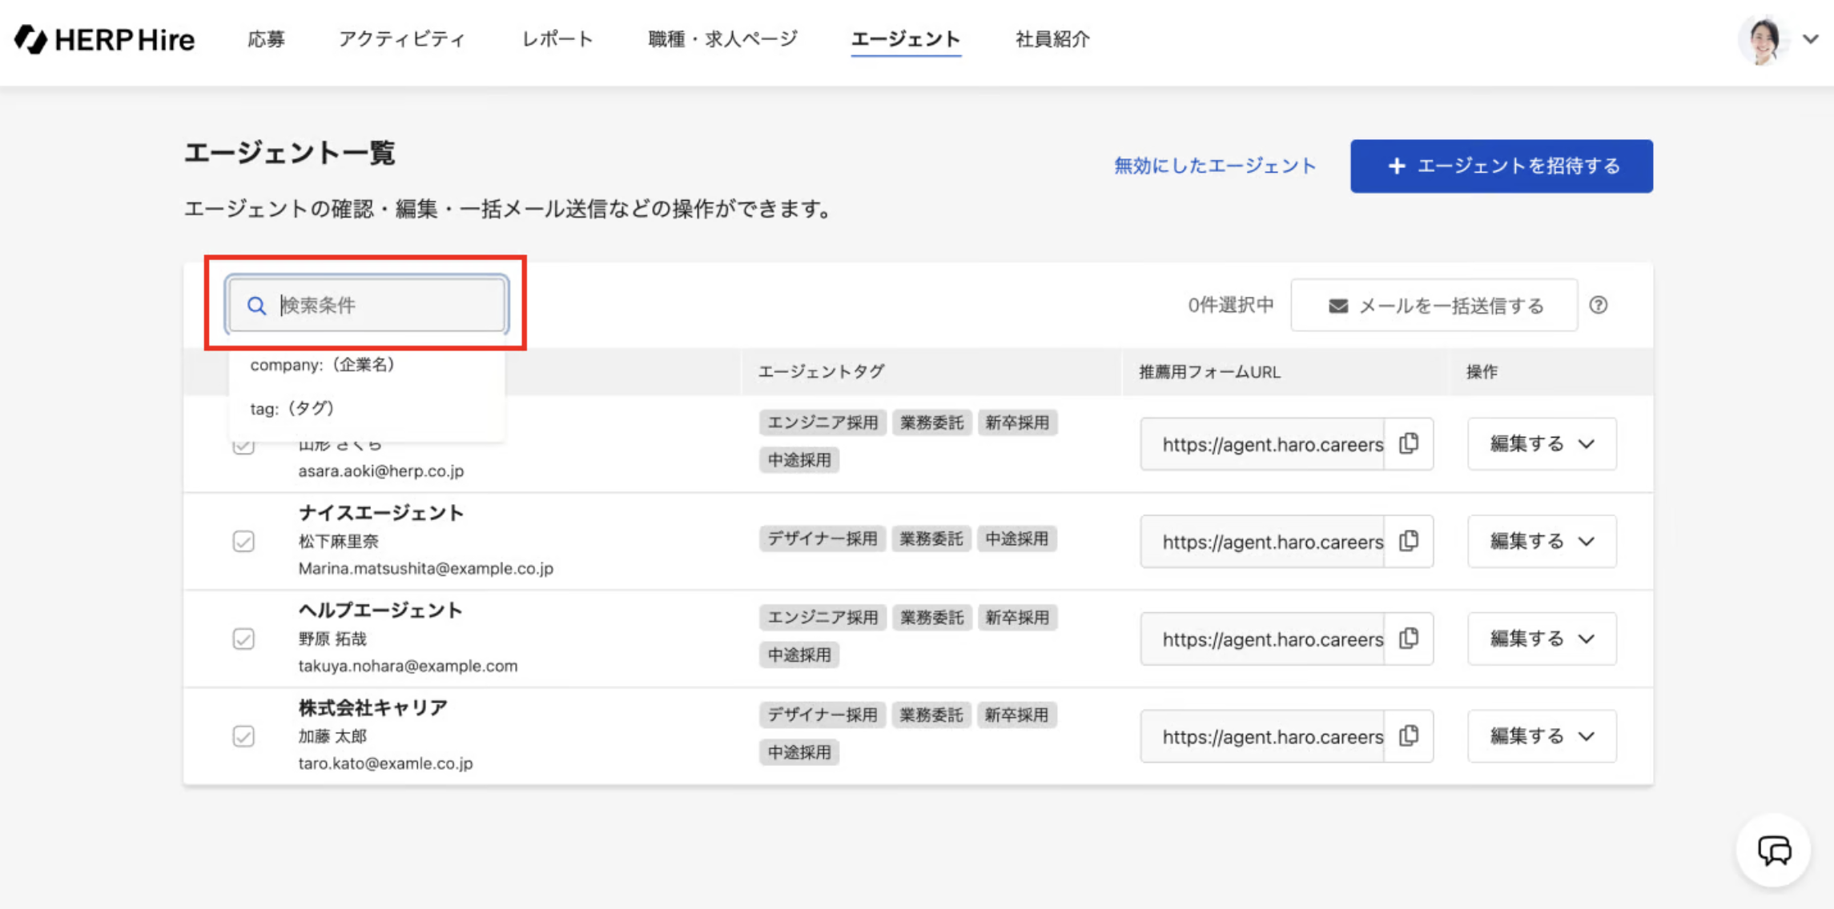The image size is (1834, 909).
Task: Check the 株式会社キャリア agent checkbox
Action: tap(243, 736)
